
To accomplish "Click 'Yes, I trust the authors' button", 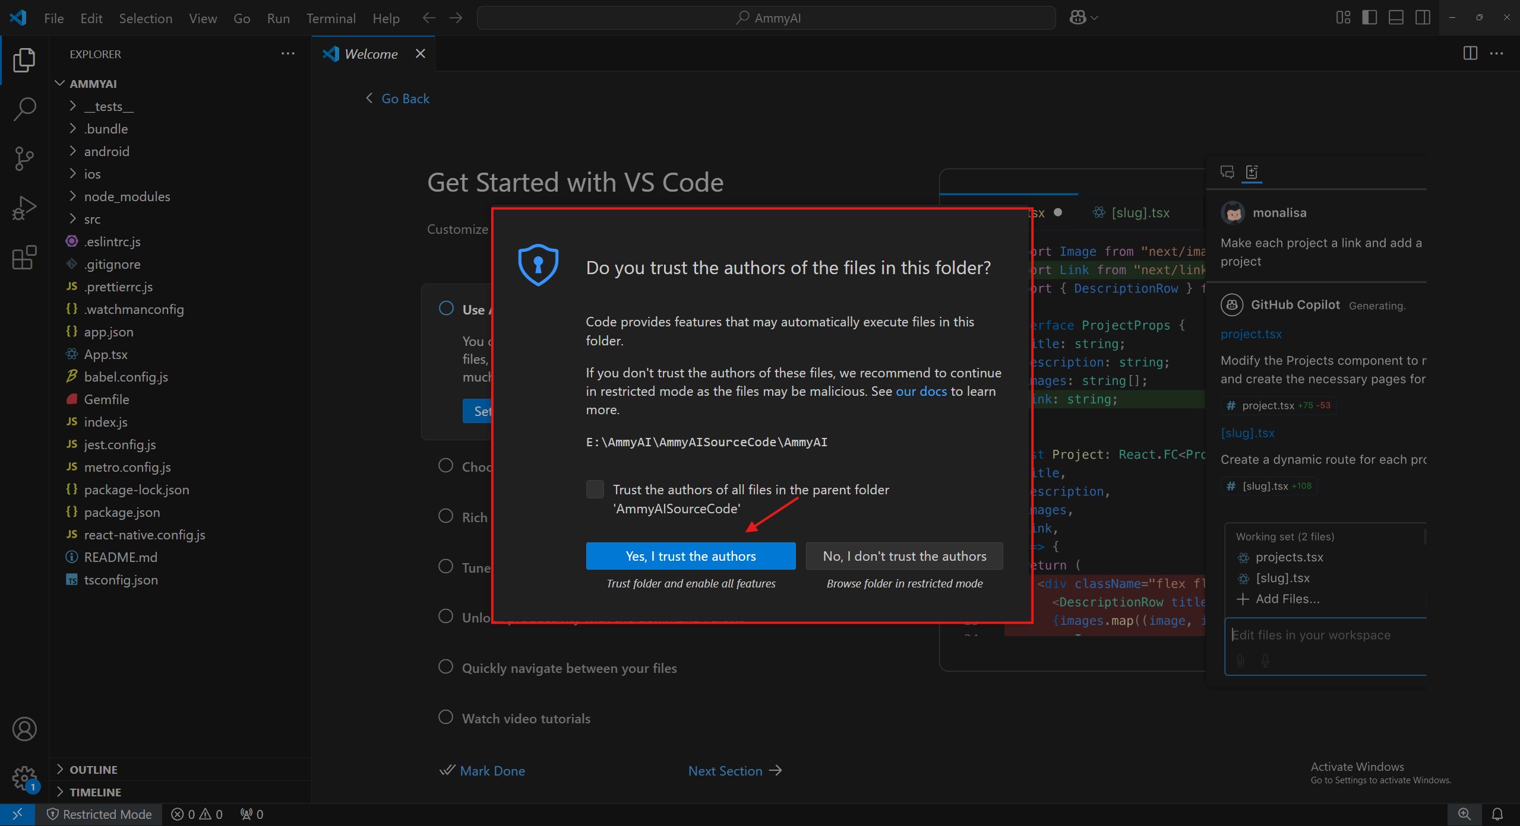I will click(690, 556).
